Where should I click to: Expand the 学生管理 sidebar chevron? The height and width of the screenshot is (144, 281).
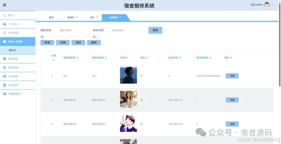click(20, 33)
